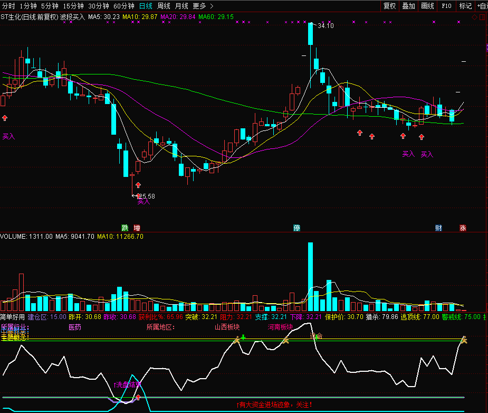This screenshot has width=488, height=413.
Task: Click the split-panel layout icon
Action: point(482,17)
